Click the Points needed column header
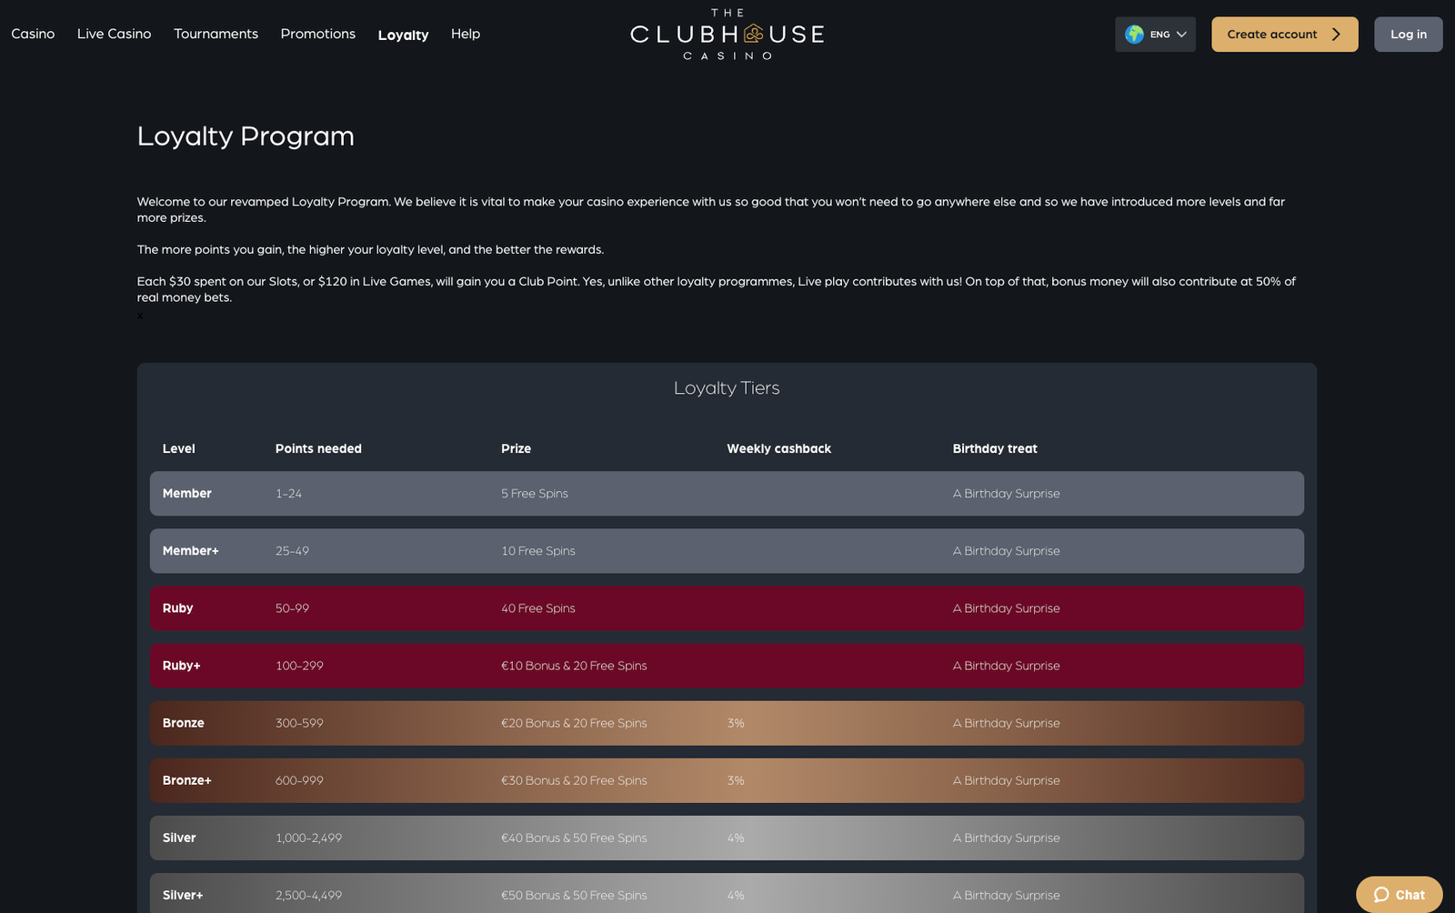The image size is (1455, 913). coord(318,448)
